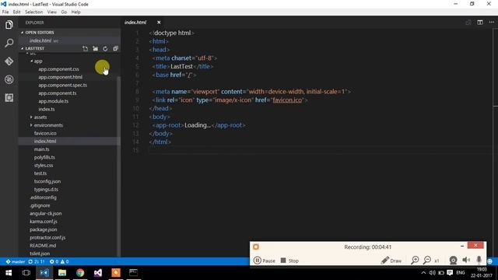
Task: Open package.json in explorer
Action: coord(44,229)
